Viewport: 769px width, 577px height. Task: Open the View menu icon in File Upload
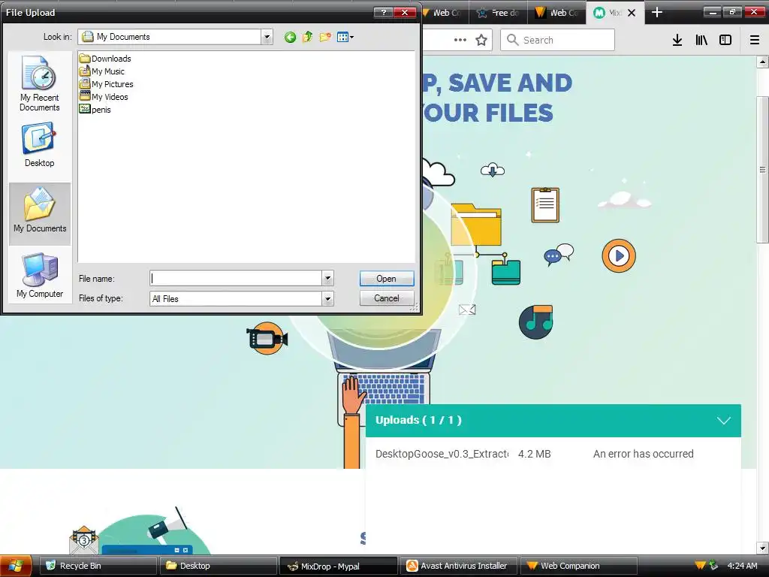point(345,38)
